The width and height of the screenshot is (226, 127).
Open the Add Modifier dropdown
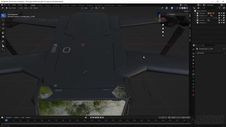(x=211, y=53)
